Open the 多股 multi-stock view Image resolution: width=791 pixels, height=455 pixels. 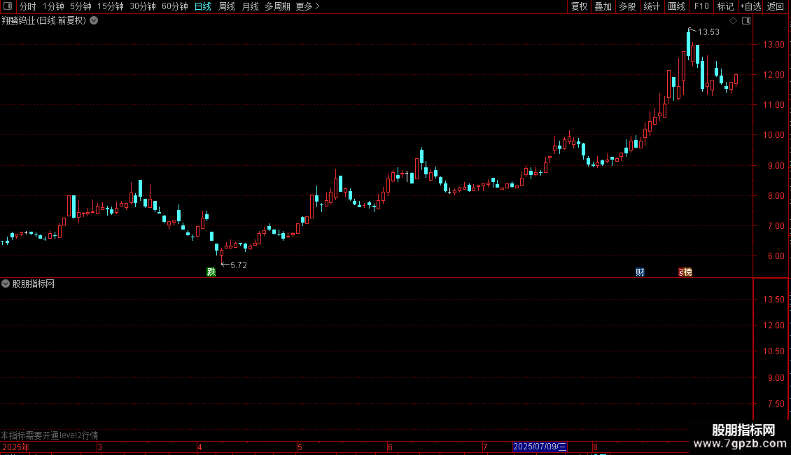click(x=627, y=6)
